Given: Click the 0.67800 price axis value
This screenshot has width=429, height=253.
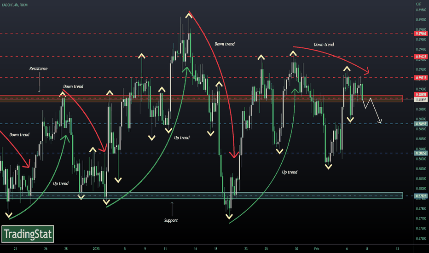Looking at the screenshot, I should (x=421, y=208).
